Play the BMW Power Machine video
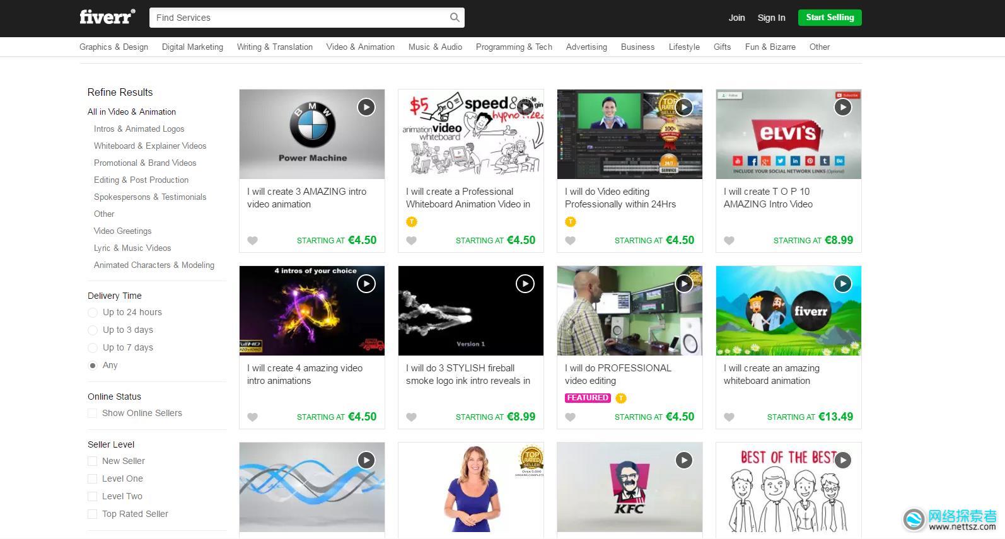This screenshot has height=539, width=1005. click(366, 107)
